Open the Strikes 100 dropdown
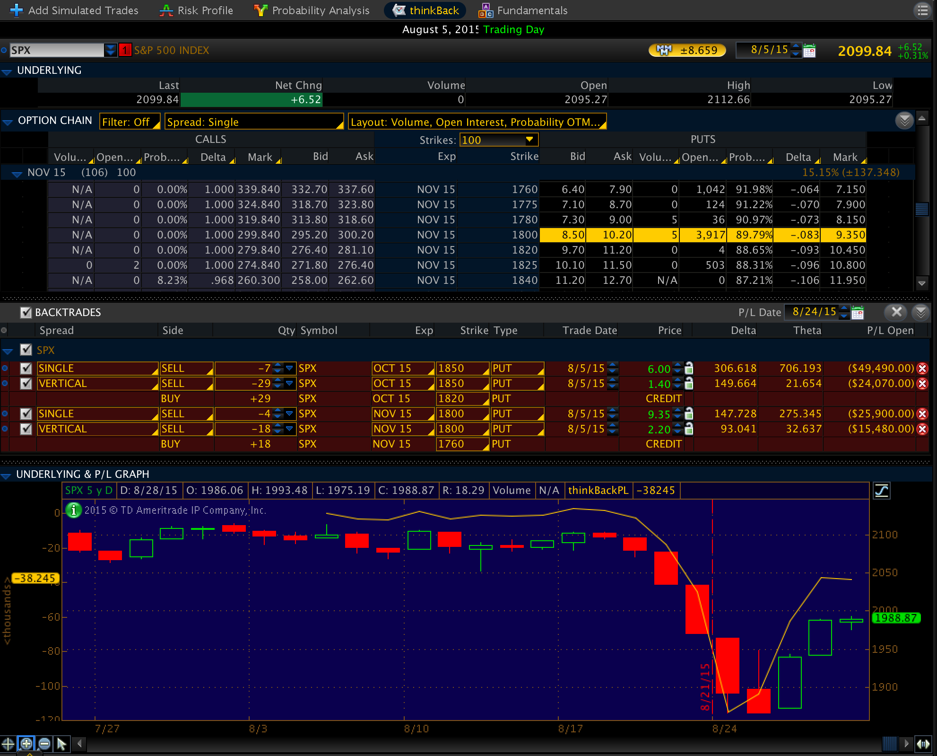 [499, 140]
